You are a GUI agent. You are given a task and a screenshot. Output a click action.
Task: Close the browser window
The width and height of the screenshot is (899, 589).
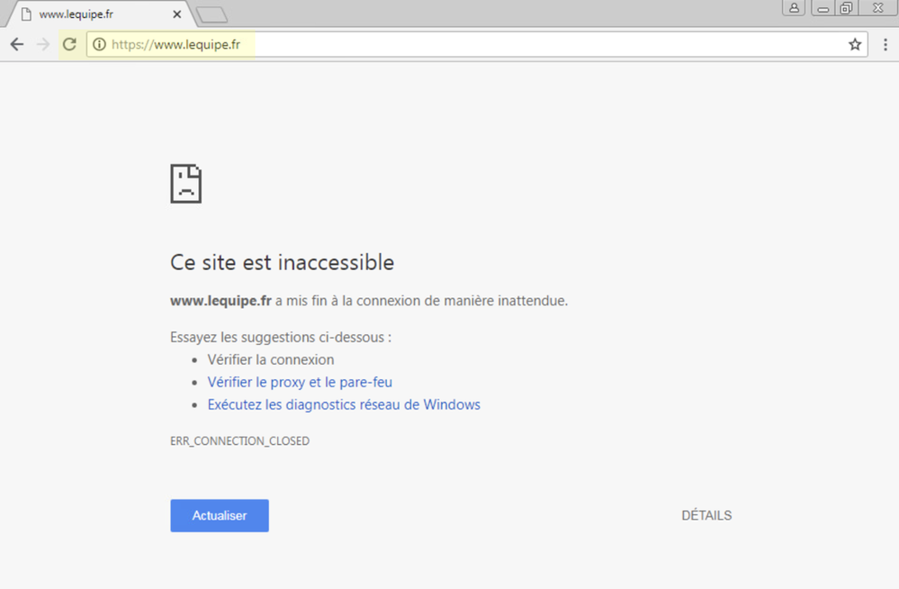877,8
